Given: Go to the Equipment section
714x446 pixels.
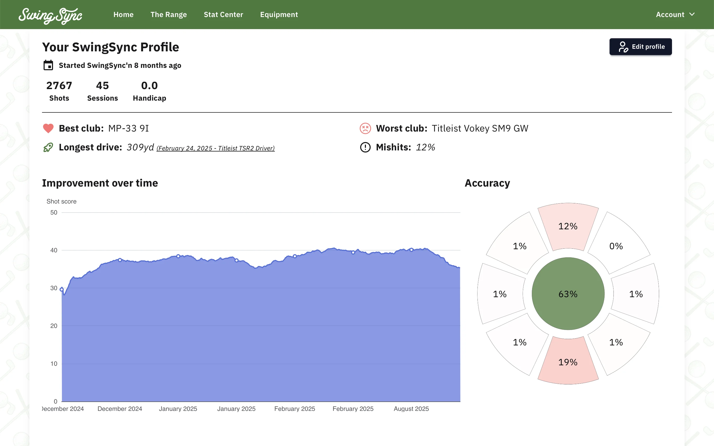Looking at the screenshot, I should point(279,14).
